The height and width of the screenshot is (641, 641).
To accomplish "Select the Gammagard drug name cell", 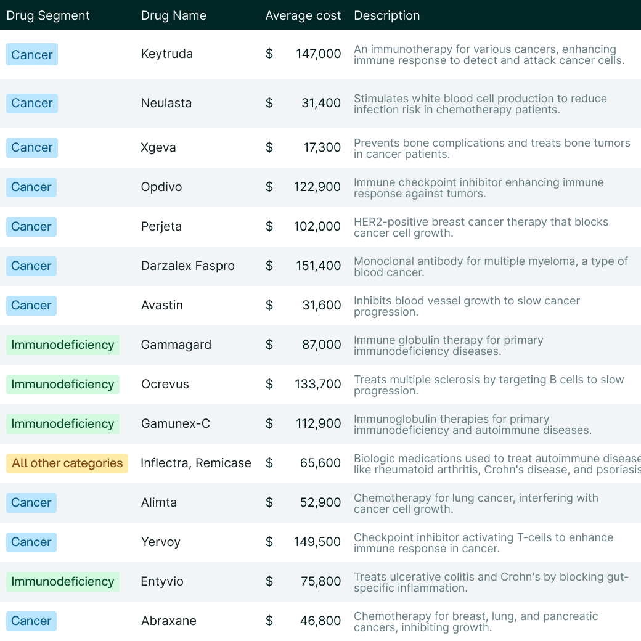I will coord(176,345).
